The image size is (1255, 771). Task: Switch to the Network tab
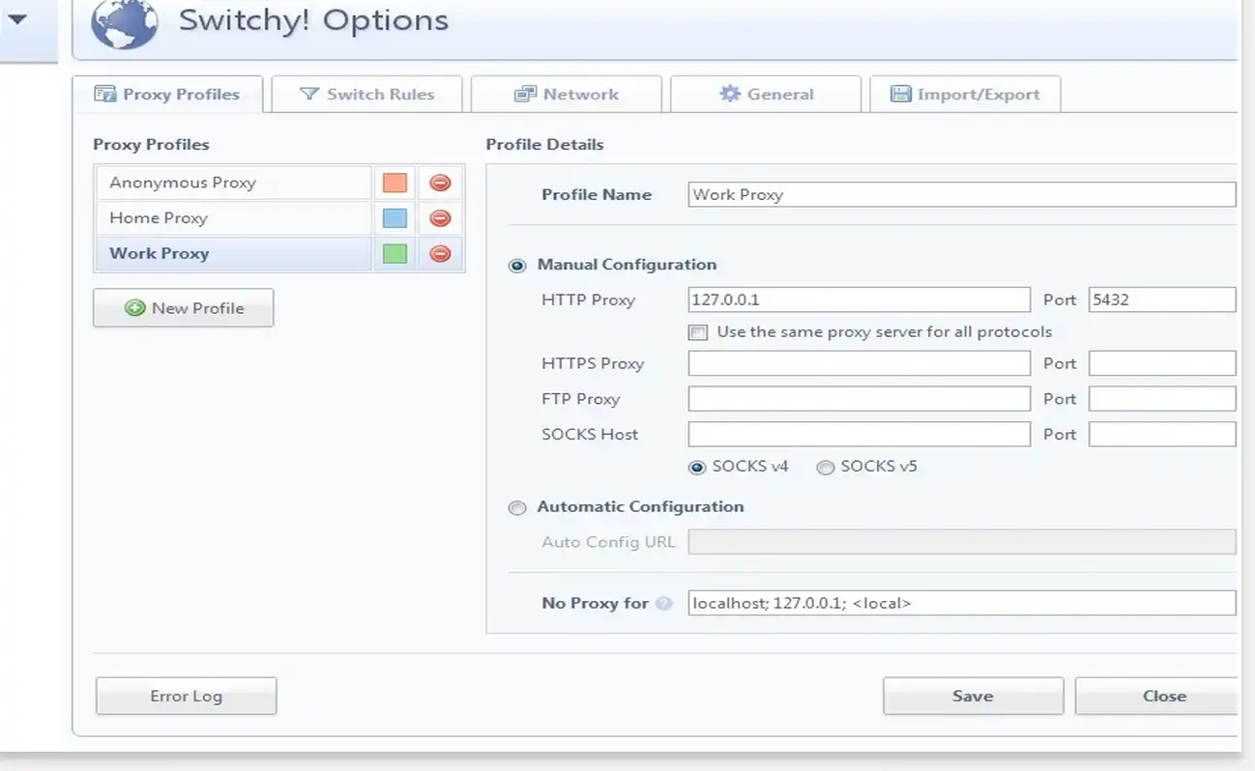pyautogui.click(x=567, y=95)
